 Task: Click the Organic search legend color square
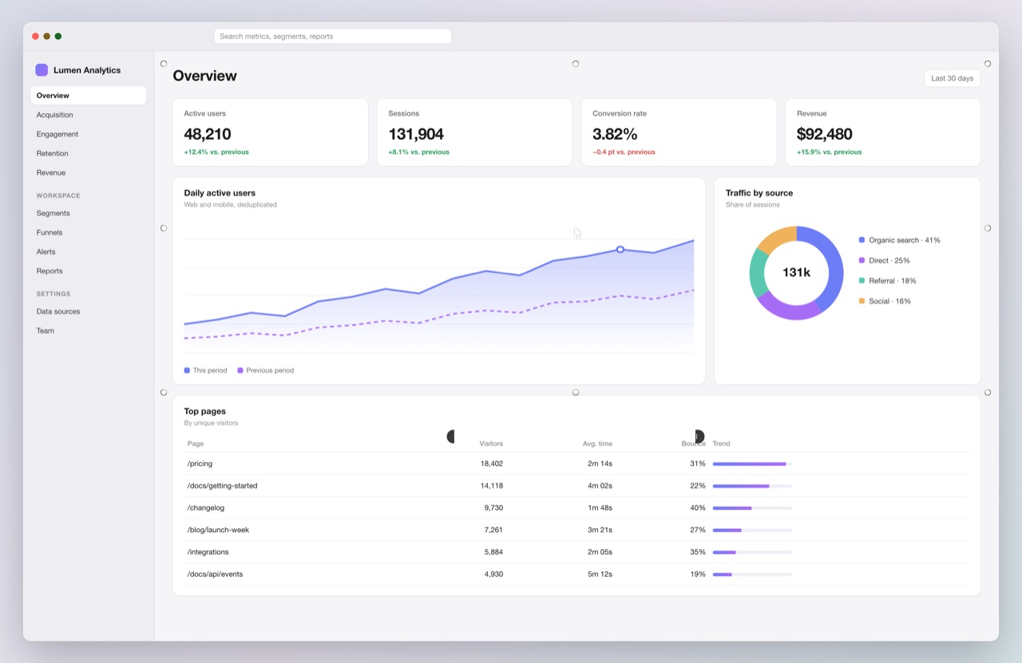click(862, 240)
